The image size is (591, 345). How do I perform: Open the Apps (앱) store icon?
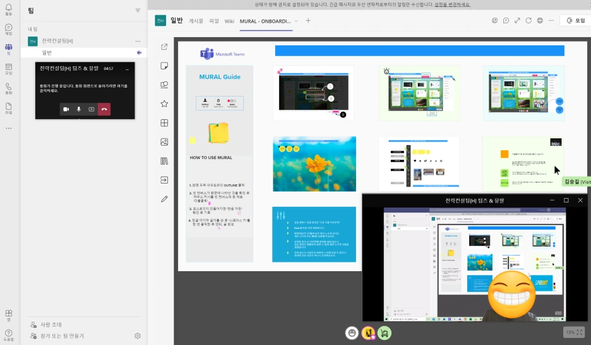click(8, 315)
